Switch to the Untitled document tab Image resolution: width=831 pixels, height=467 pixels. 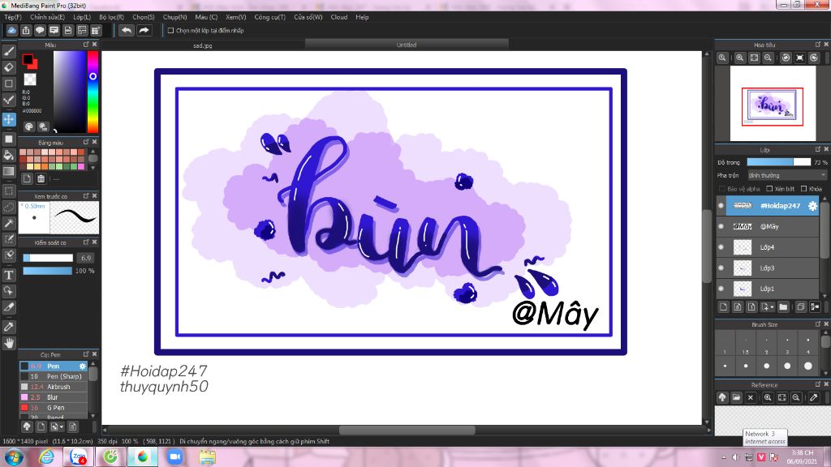pos(407,45)
